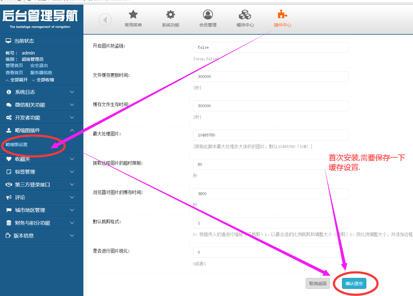This screenshot has width=413, height=296.
Task: Expand all menus with 全部展开
Action: click(x=17, y=80)
